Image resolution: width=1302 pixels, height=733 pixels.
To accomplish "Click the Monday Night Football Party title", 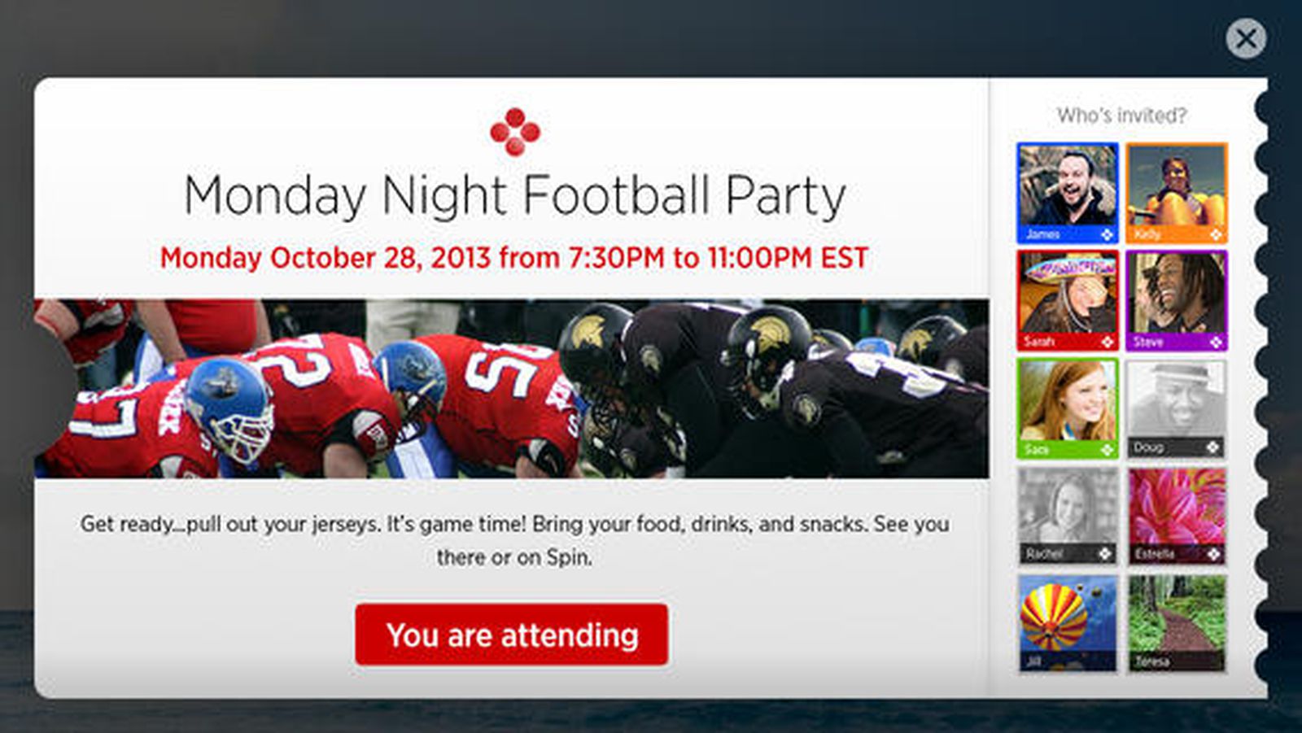I will [514, 194].
